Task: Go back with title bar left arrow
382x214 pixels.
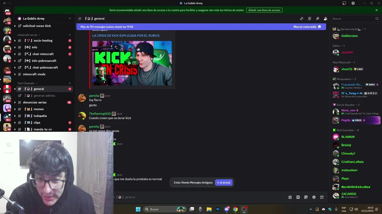Action: click(4, 3)
